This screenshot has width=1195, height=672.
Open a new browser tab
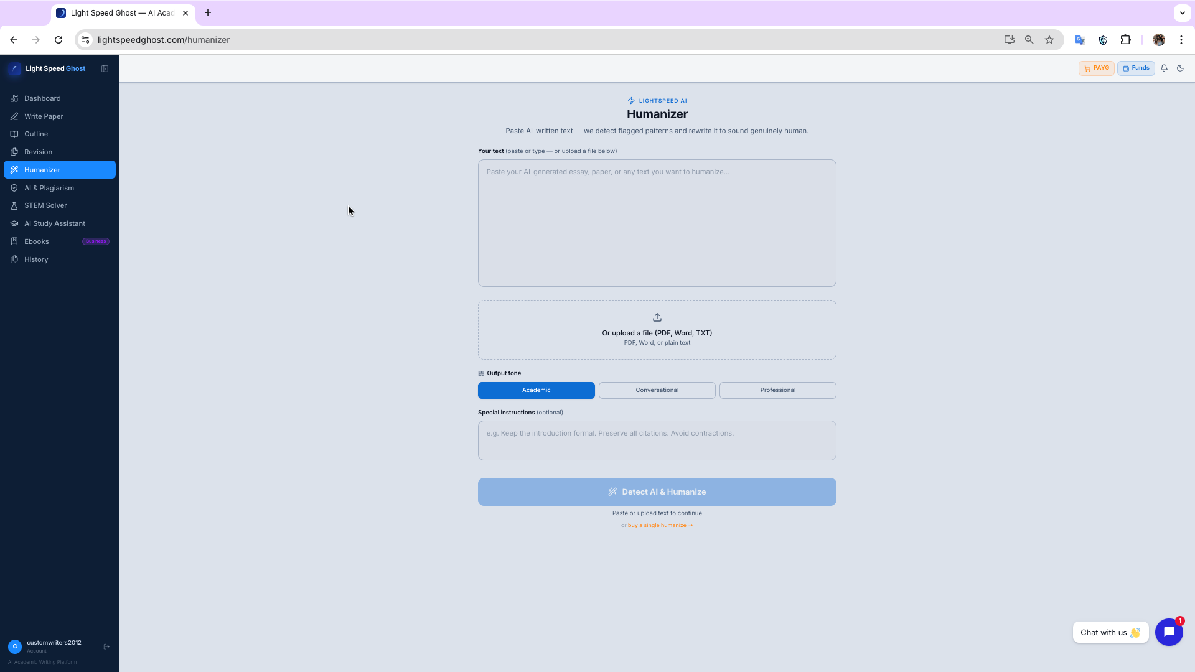[208, 12]
